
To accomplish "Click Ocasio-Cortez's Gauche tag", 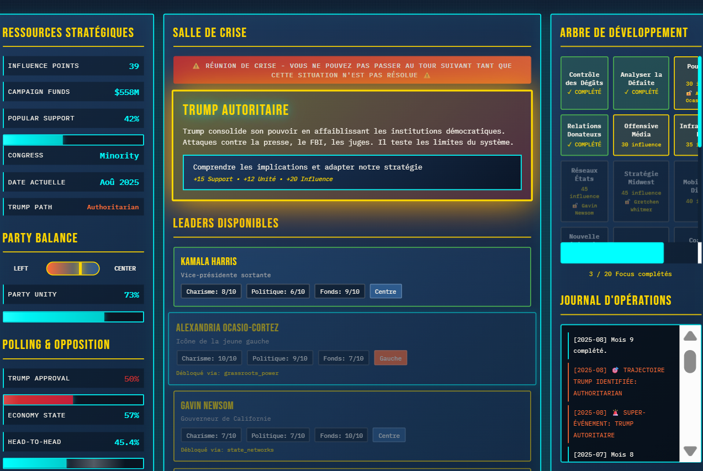I will point(390,358).
